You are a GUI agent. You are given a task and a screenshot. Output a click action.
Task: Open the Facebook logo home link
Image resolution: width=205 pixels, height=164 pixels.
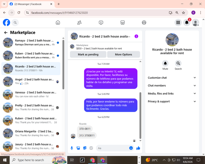pyautogui.click(x=7, y=23)
